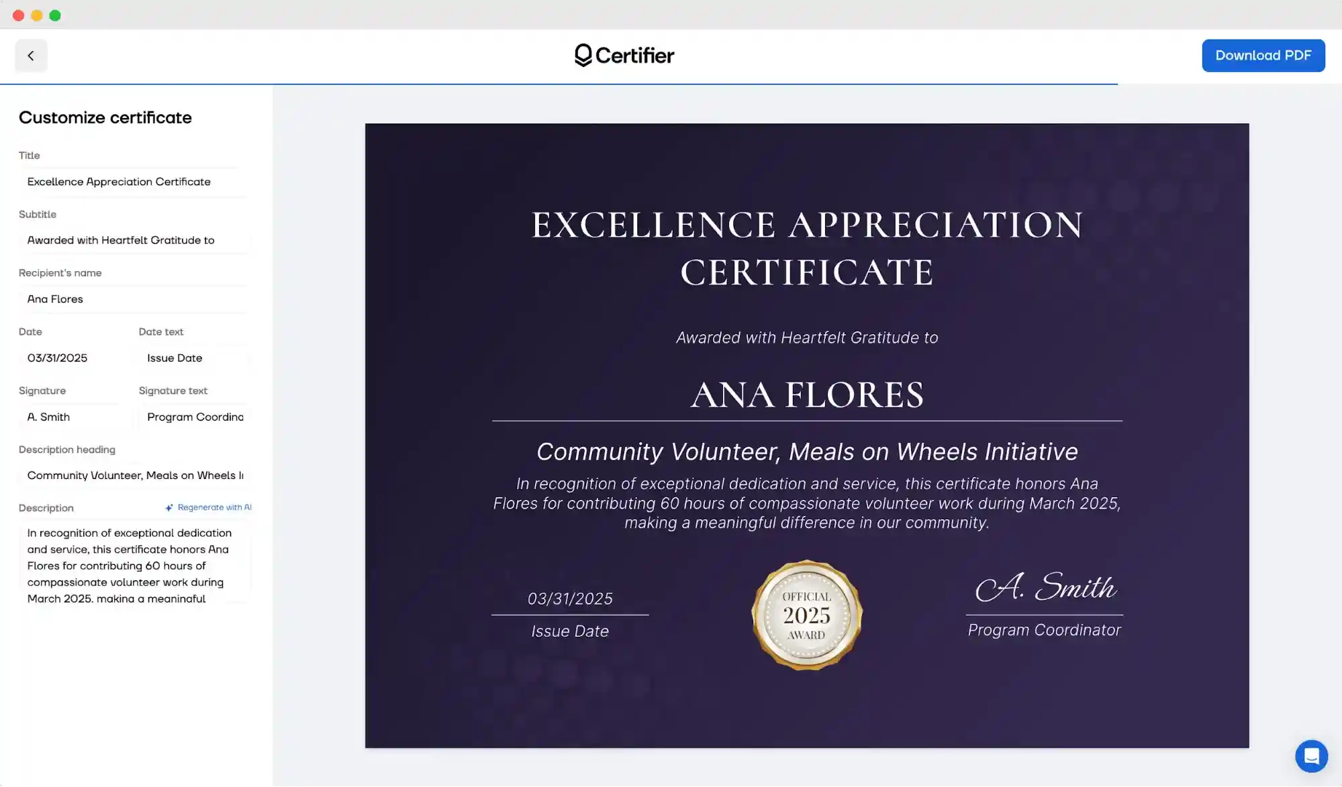The height and width of the screenshot is (787, 1342).
Task: Click the 03/31/2025 date on certificate
Action: [x=570, y=599]
